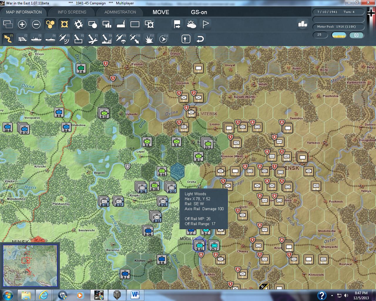This screenshot has width=376, height=301.
Task: Zoom out with the minus icon
Action: pyautogui.click(x=36, y=24)
